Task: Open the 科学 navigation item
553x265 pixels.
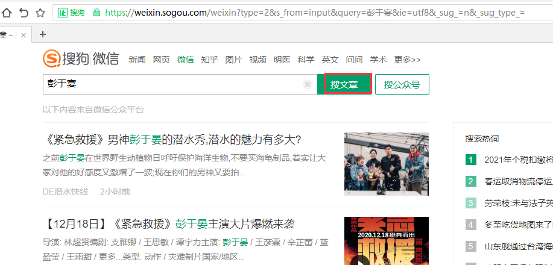Action: click(x=306, y=60)
